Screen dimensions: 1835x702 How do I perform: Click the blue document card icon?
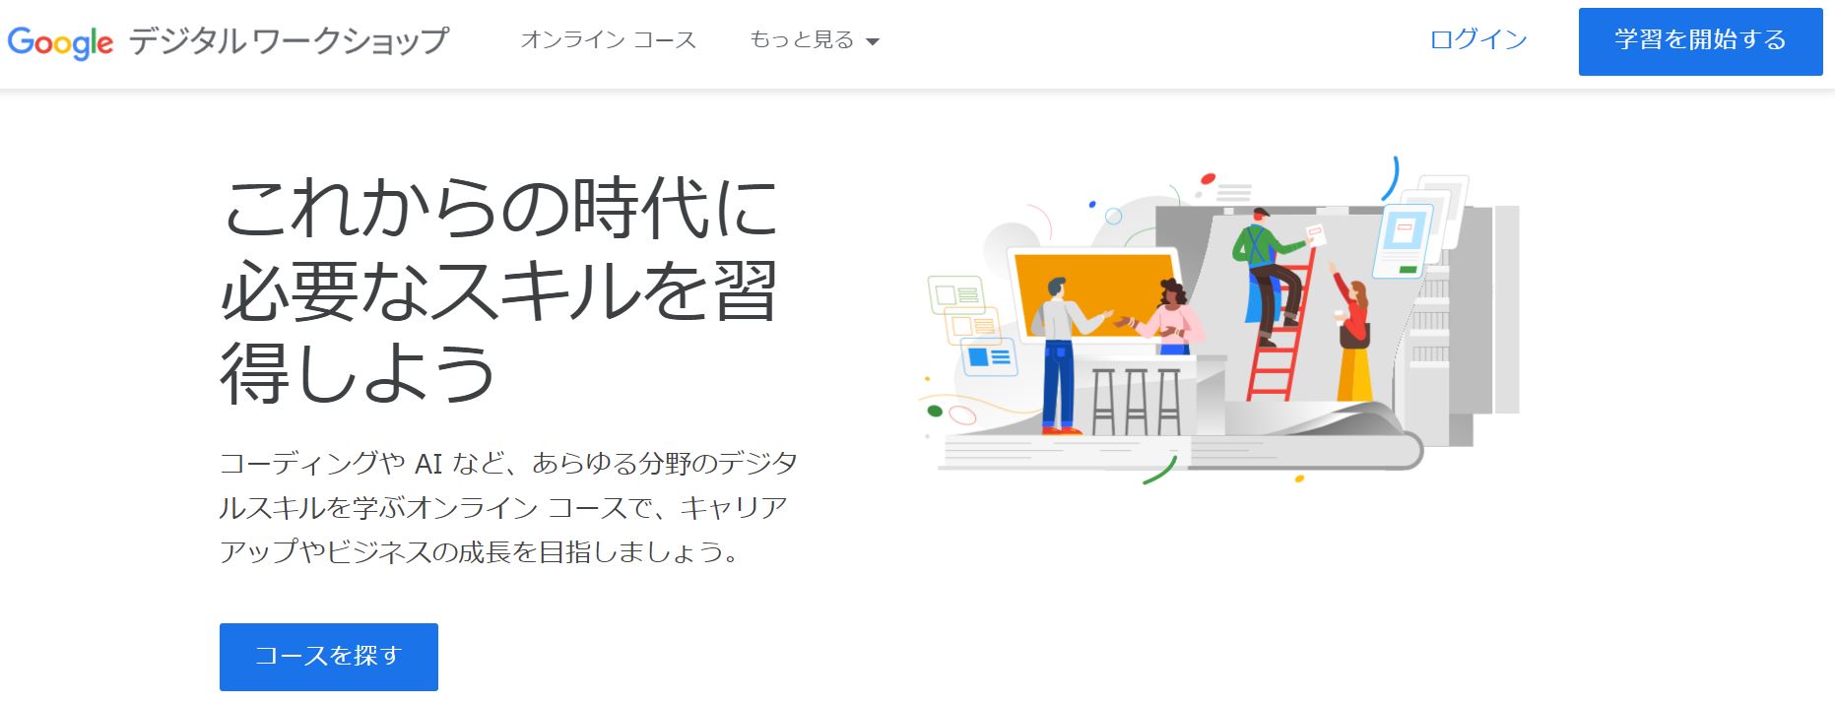click(989, 356)
